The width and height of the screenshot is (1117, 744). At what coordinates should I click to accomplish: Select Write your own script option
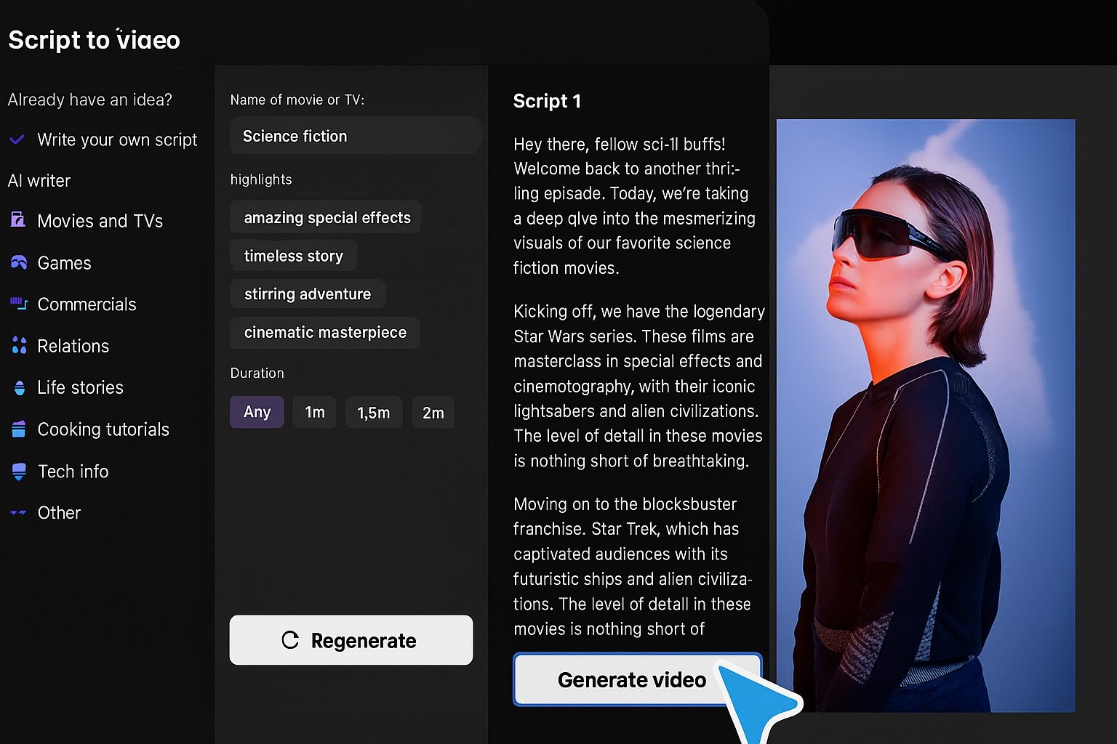[116, 139]
